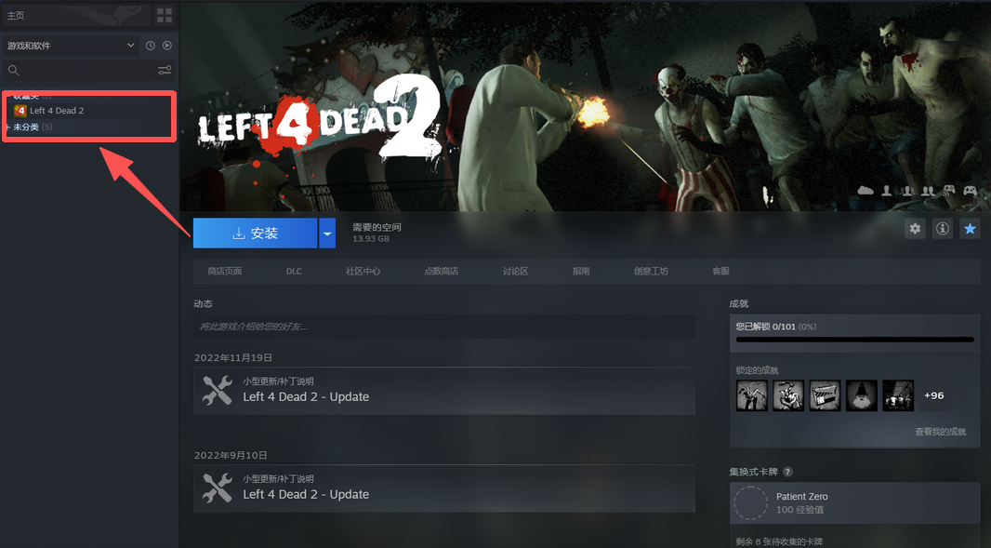
Task: Open third locked achievement with clapperboard
Action: [826, 395]
